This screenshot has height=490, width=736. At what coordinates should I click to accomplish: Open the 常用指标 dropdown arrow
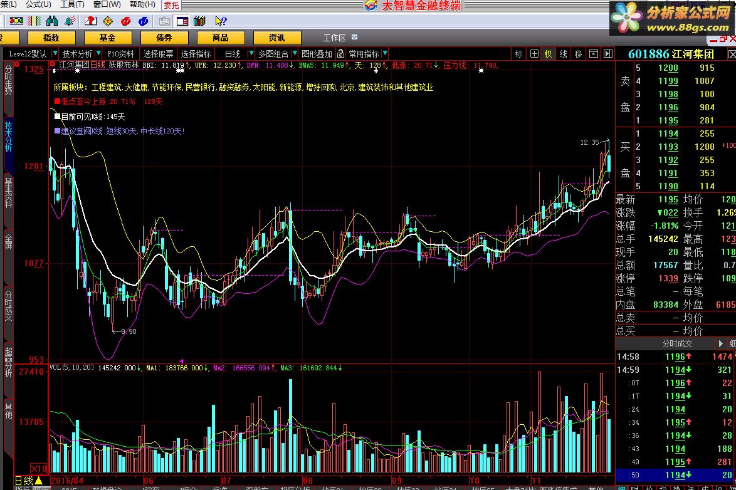pyautogui.click(x=385, y=53)
